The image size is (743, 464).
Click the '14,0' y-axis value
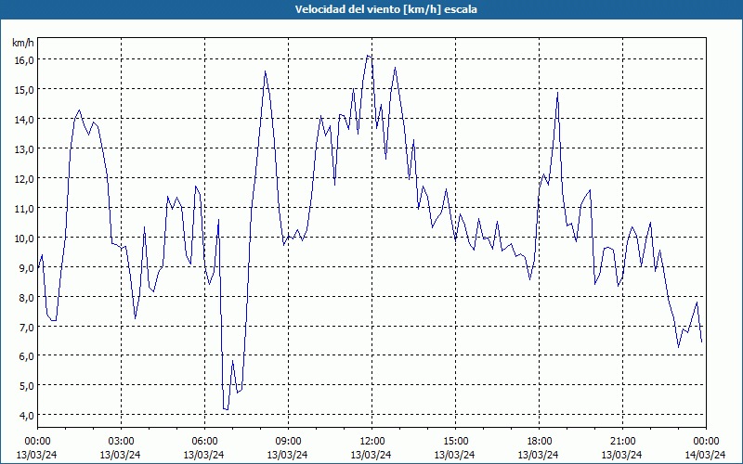click(24, 120)
